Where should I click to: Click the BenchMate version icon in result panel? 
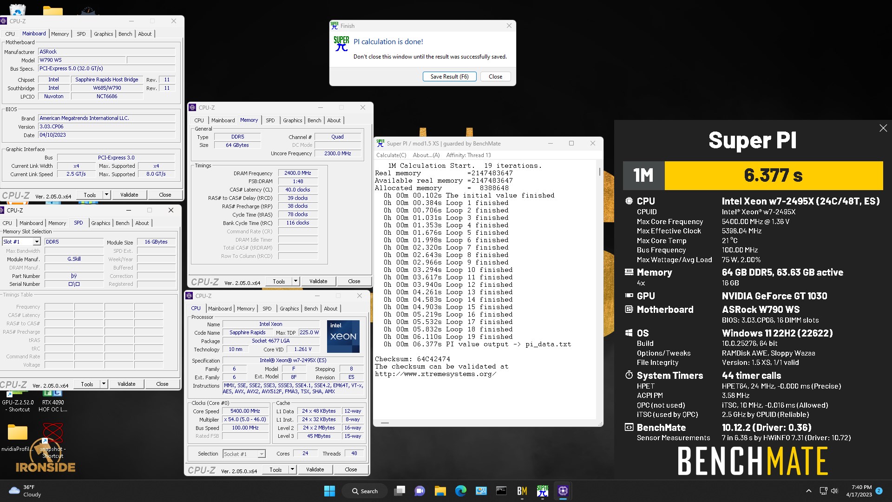coord(629,427)
